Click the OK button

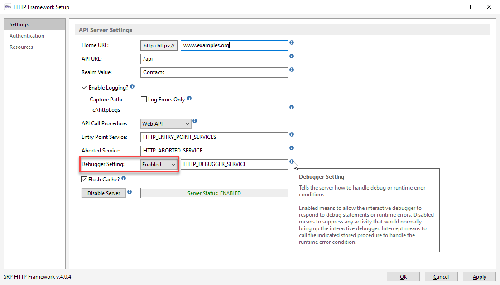tap(403, 277)
